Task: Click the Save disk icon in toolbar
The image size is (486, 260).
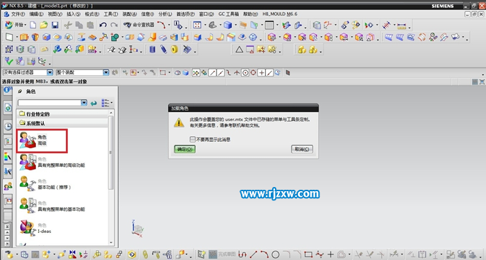Action: (55, 25)
